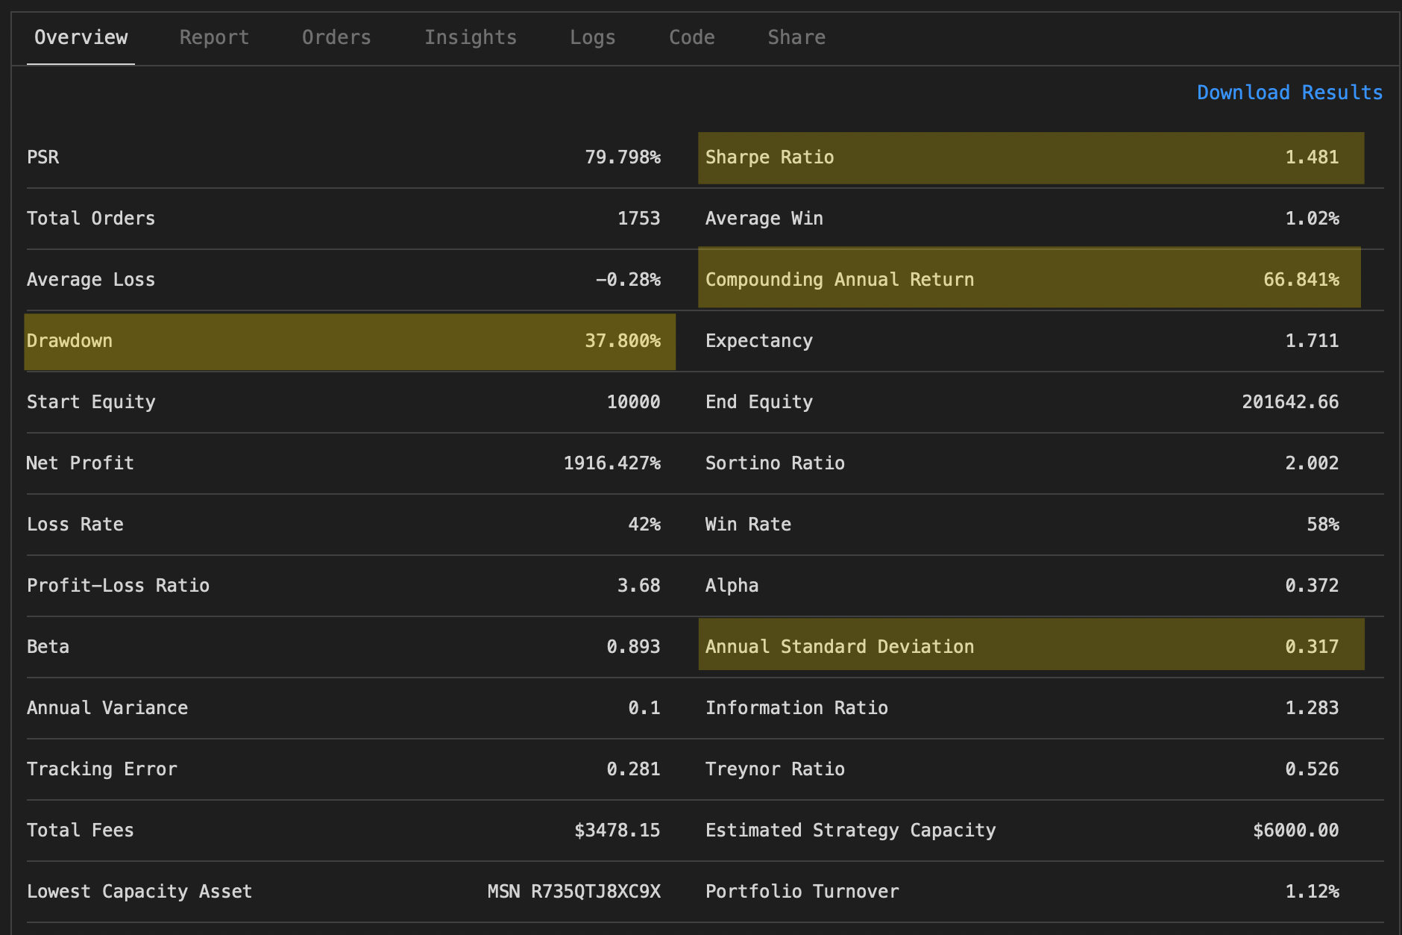1402x935 pixels.
Task: View the Logs tab
Action: coord(593,37)
